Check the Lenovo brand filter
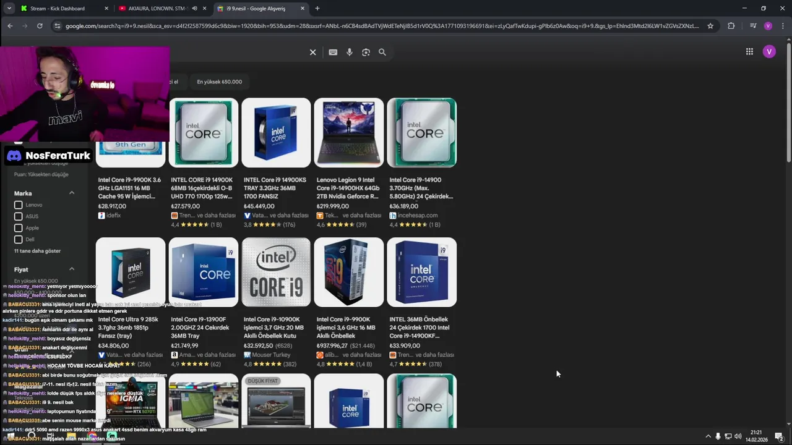Viewport: 792px width, 445px height. tap(18, 205)
